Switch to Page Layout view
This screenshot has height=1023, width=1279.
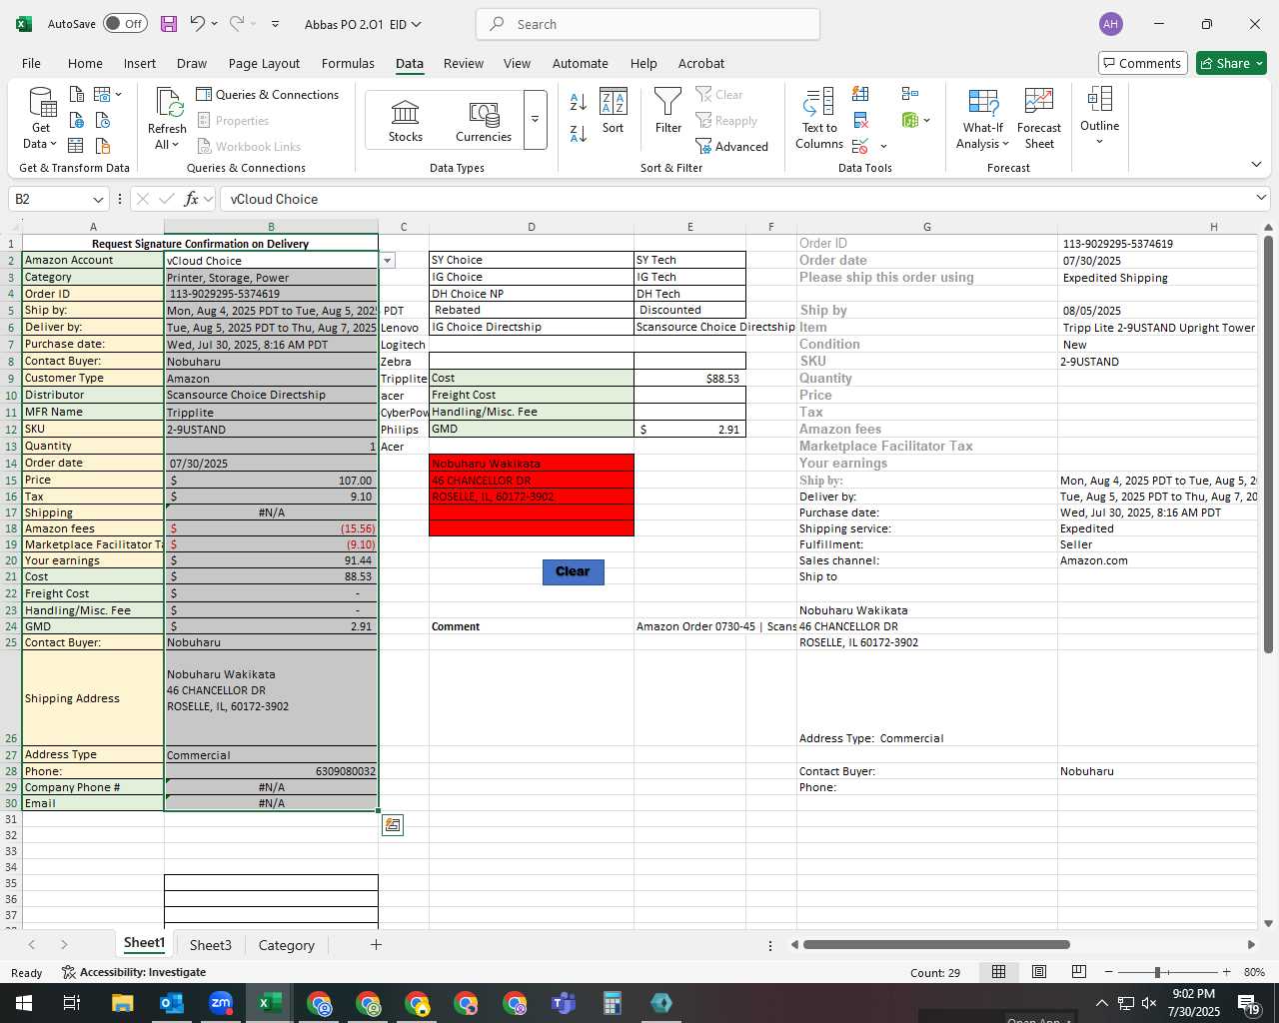coord(1039,972)
